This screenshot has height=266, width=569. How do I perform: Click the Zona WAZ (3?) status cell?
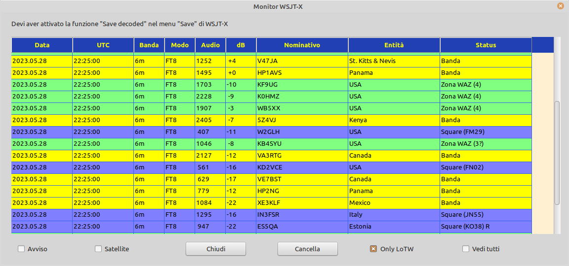pyautogui.click(x=486, y=144)
